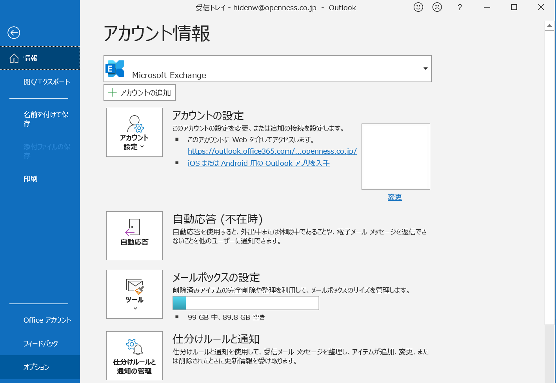556x383 pixels.
Task: Click the 仕分けルールと通知 heading
Action: (216, 339)
